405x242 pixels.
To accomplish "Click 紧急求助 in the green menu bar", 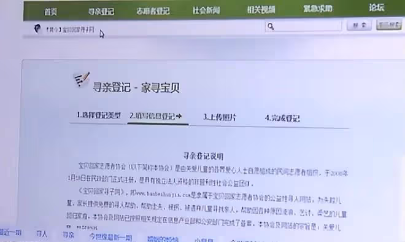I will [318, 9].
